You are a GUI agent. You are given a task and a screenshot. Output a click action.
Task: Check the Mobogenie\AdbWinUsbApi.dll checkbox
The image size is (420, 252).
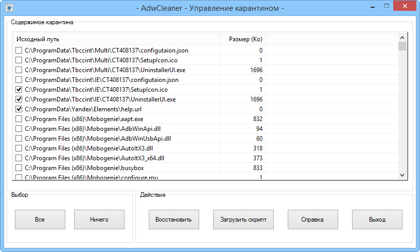19,138
